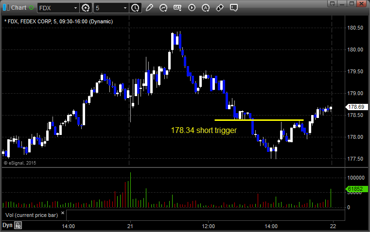Click the blue chart window icon
Image resolution: width=370 pixels, height=232 pixels.
click(x=6, y=8)
